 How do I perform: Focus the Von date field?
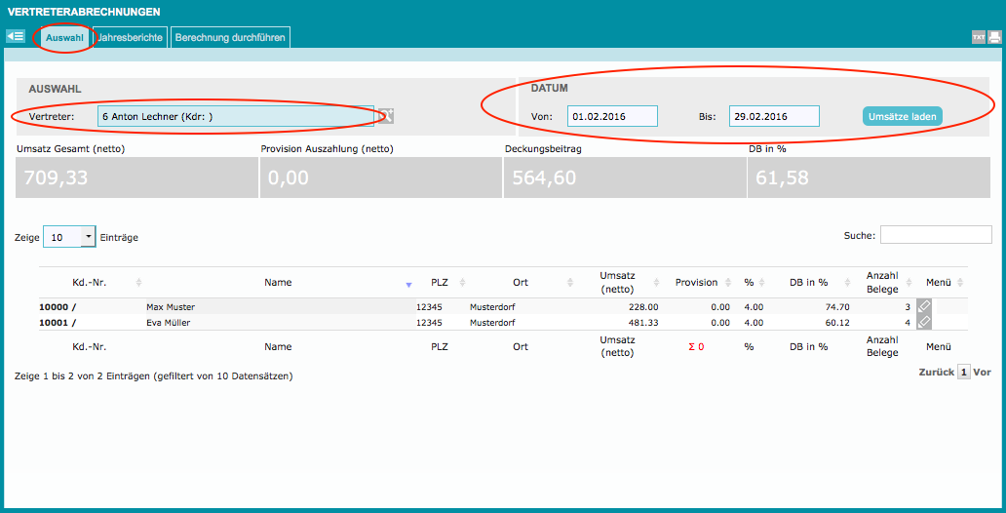[x=612, y=116]
